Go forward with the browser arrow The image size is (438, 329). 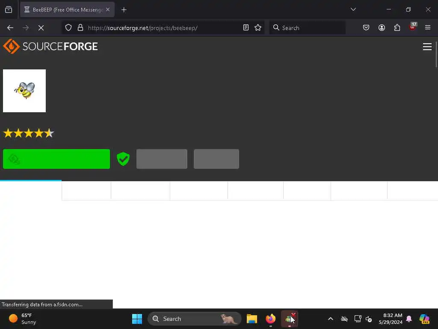[x=26, y=28]
